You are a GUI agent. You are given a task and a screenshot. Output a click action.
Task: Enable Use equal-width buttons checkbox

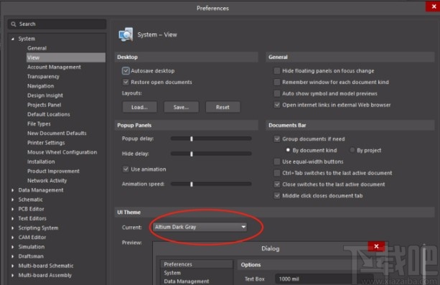[277, 162]
